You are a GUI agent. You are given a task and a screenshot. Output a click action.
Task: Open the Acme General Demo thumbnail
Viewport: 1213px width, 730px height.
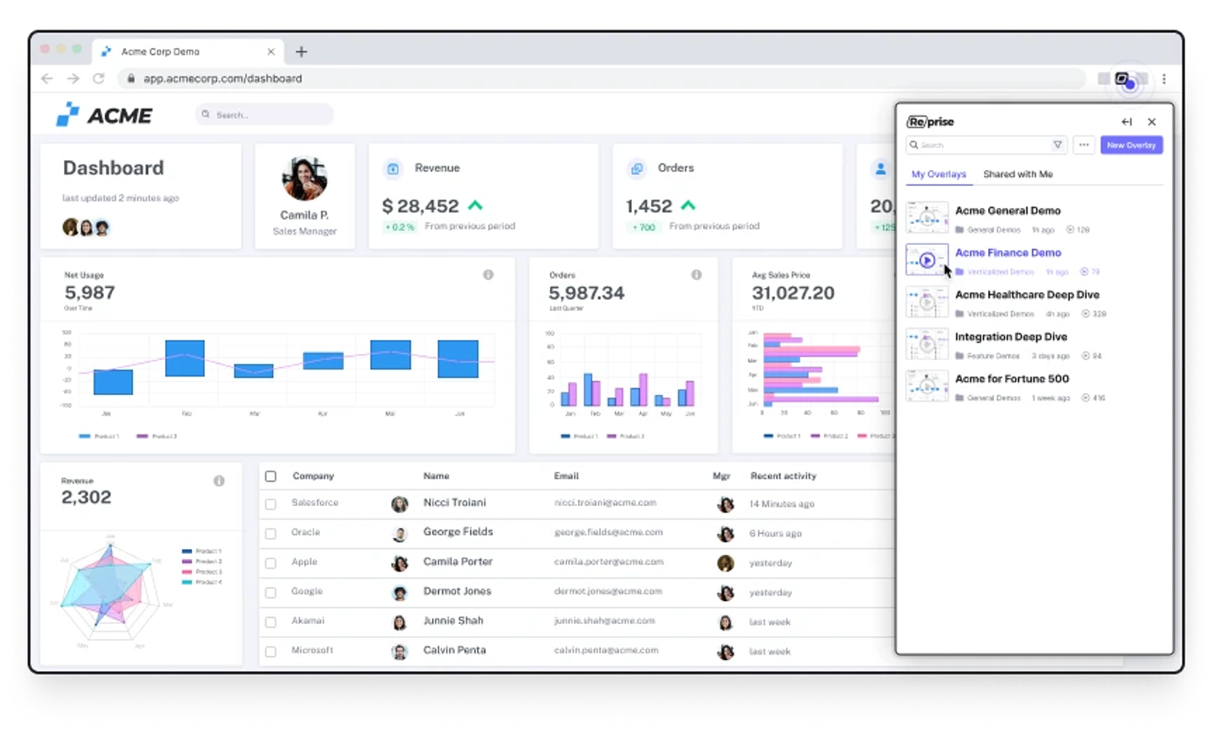pyautogui.click(x=927, y=218)
